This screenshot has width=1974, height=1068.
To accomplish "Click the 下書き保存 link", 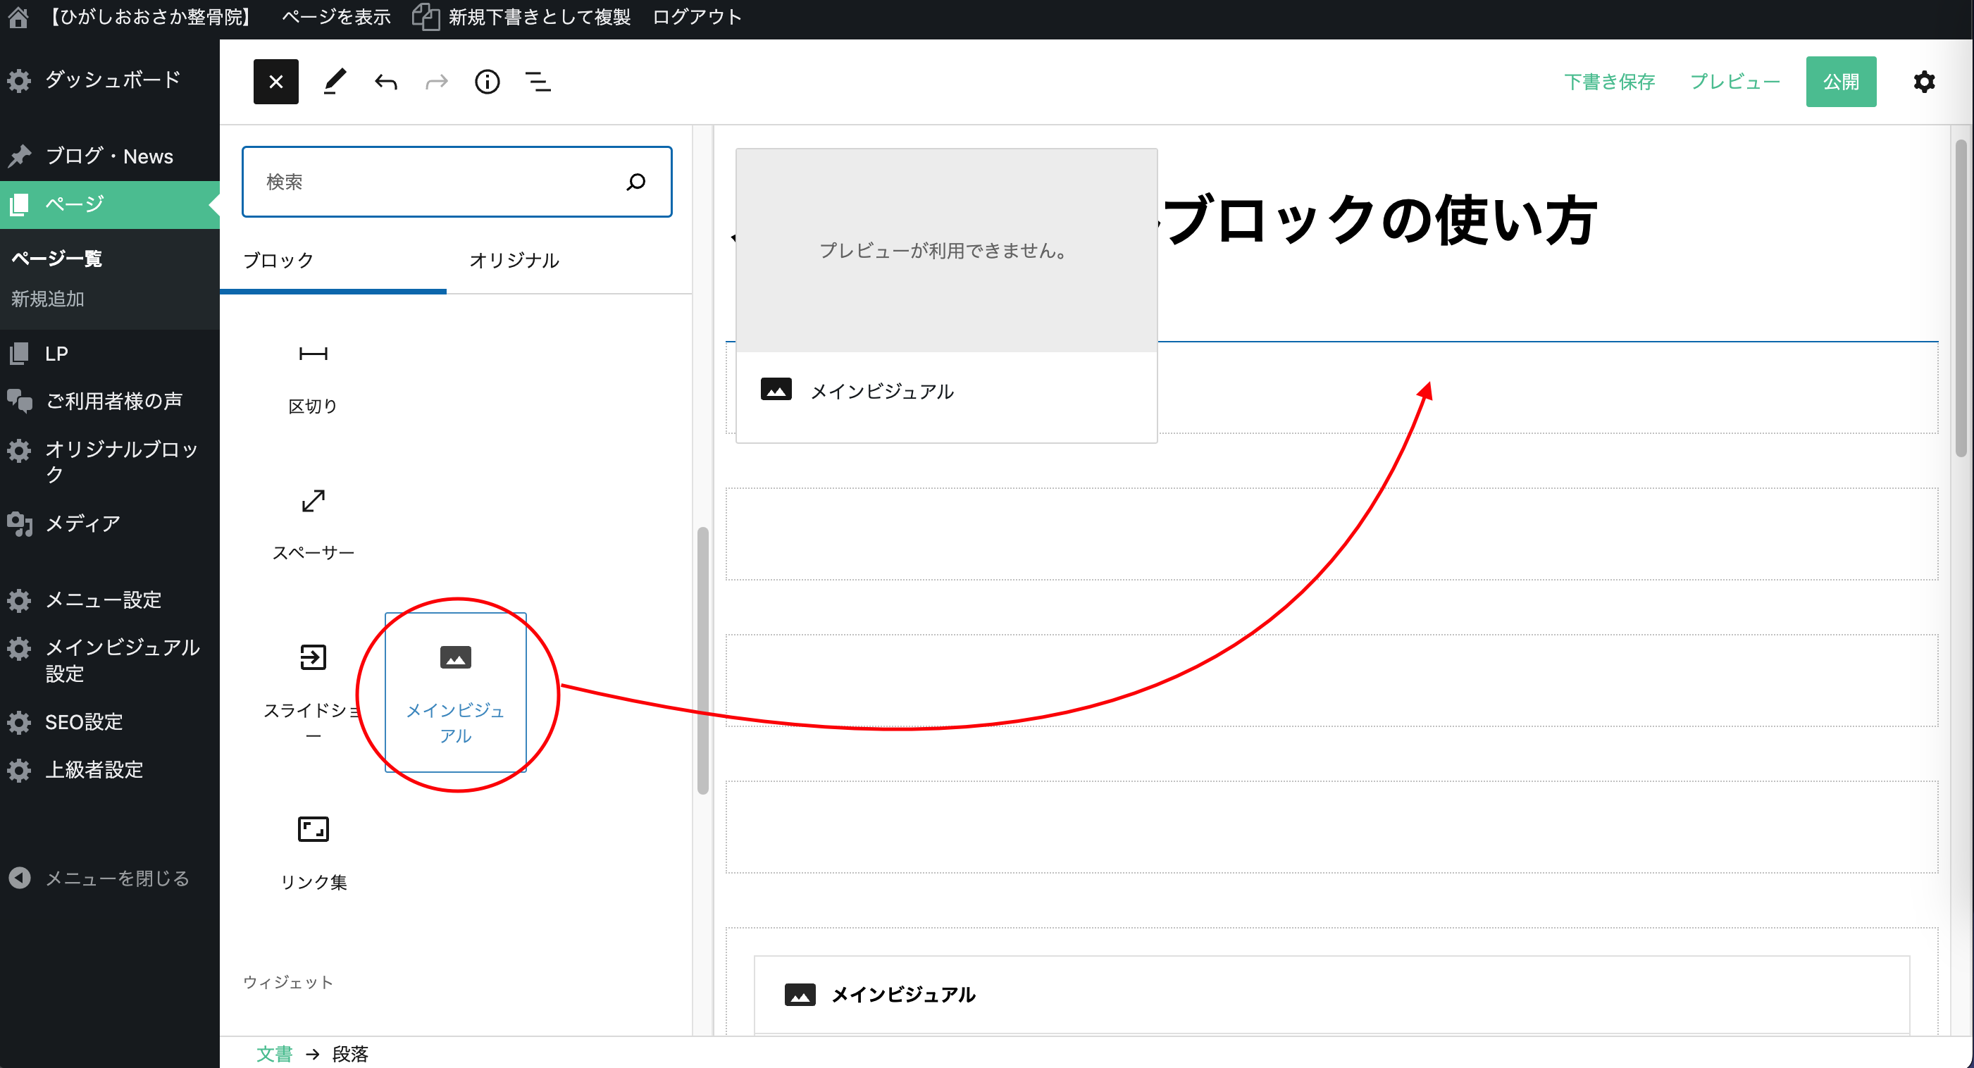I will 1608,81.
